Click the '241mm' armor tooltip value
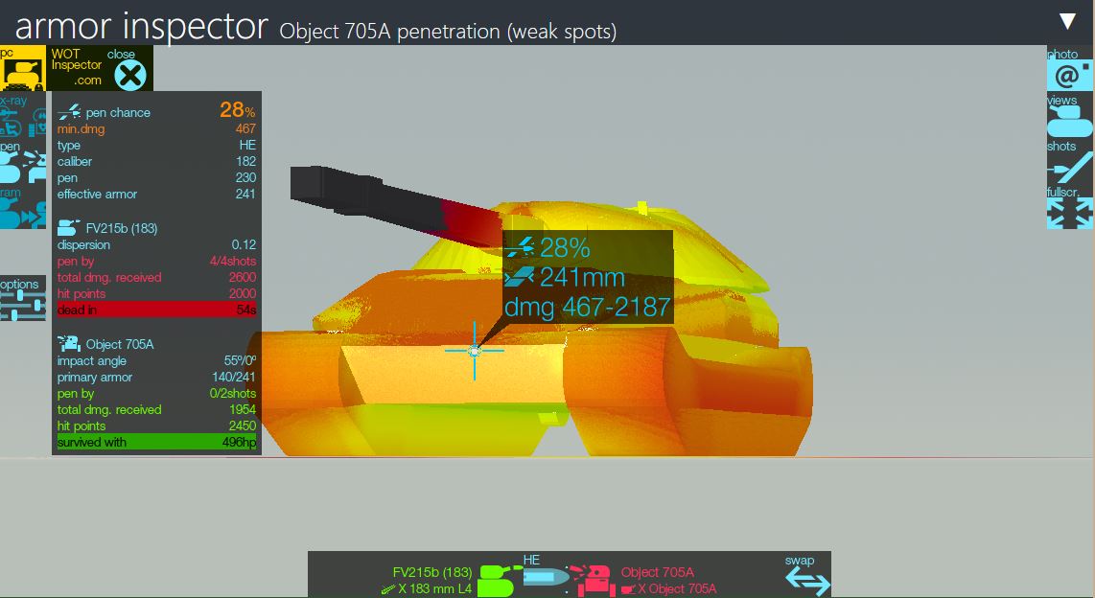This screenshot has width=1095, height=598. click(x=582, y=277)
